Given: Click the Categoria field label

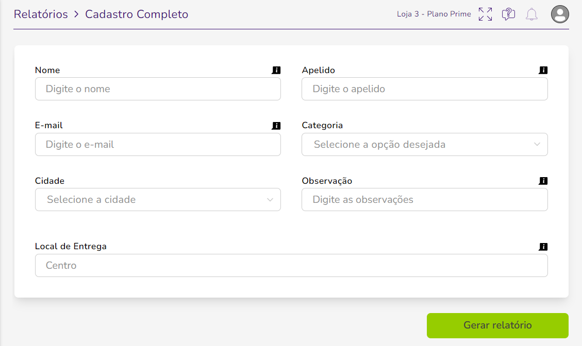Looking at the screenshot, I should pyautogui.click(x=322, y=125).
